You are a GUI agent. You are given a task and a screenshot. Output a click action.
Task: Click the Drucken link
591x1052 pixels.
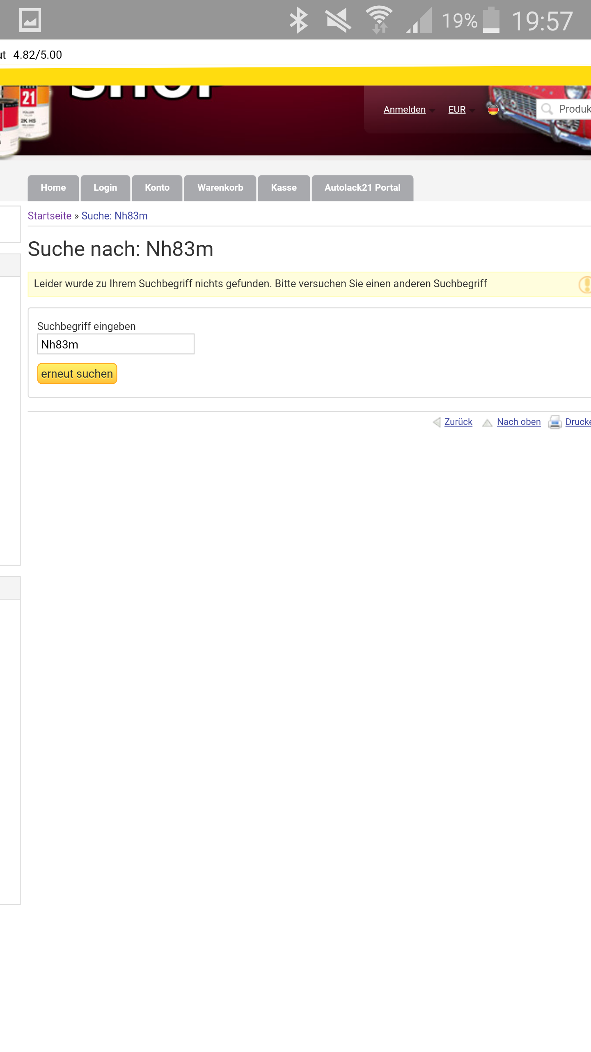pos(578,422)
